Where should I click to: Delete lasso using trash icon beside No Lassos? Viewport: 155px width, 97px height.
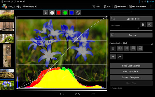tap(143, 25)
